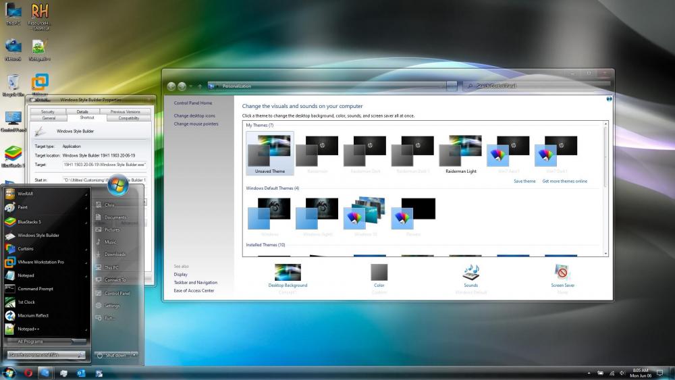
Task: Click Change desktop icons link
Action: click(194, 116)
